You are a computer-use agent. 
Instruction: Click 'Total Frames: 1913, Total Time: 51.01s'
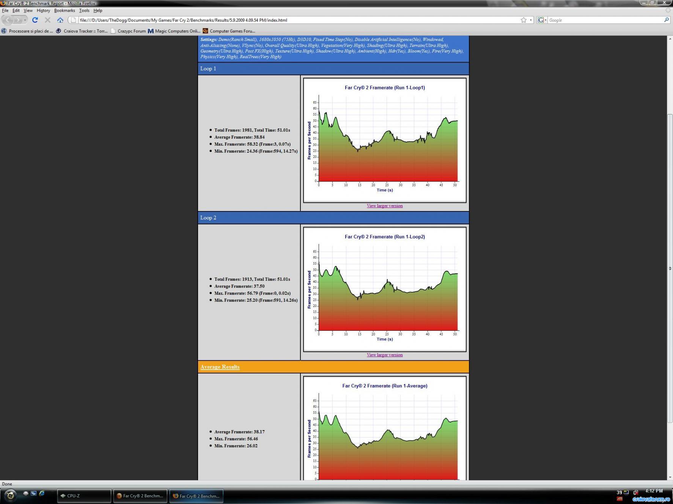click(252, 279)
